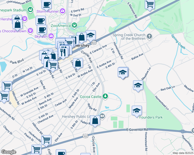Screen dimensions: 194x155
Task: Select the shopping bag pin on Linden Rd
Action: [78, 63]
